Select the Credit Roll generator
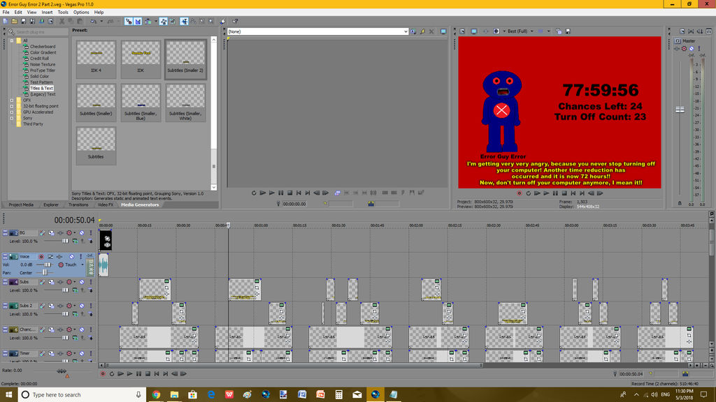The height and width of the screenshot is (402, 716). [x=41, y=59]
